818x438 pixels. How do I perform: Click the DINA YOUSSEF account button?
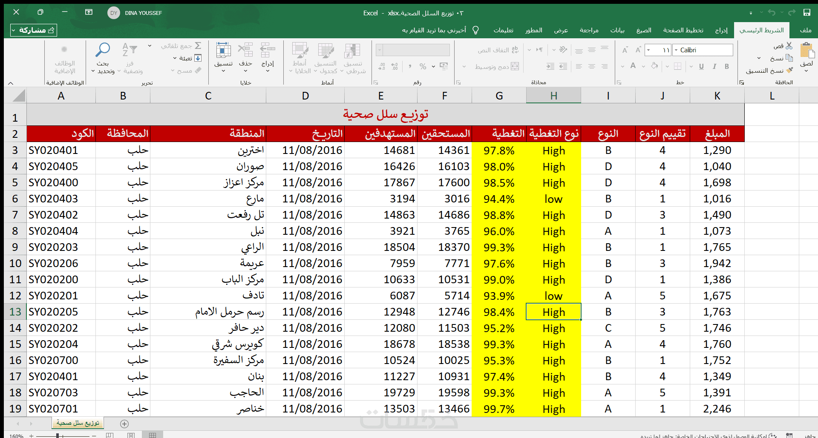point(135,13)
